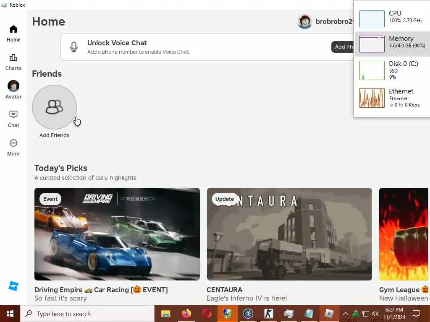Viewport: 430px width, 322px height.
Task: Select Disk 0 (C:) in performance panel
Action: (393, 70)
